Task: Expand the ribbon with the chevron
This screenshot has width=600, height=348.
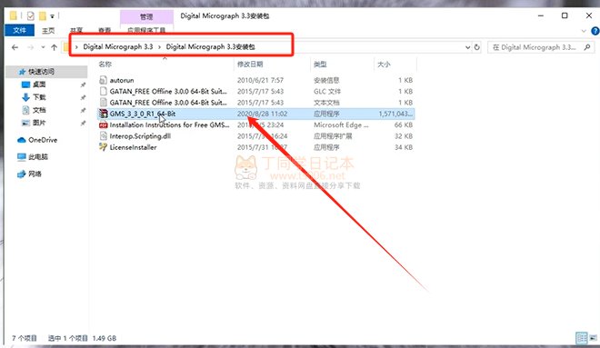Action: click(x=584, y=31)
